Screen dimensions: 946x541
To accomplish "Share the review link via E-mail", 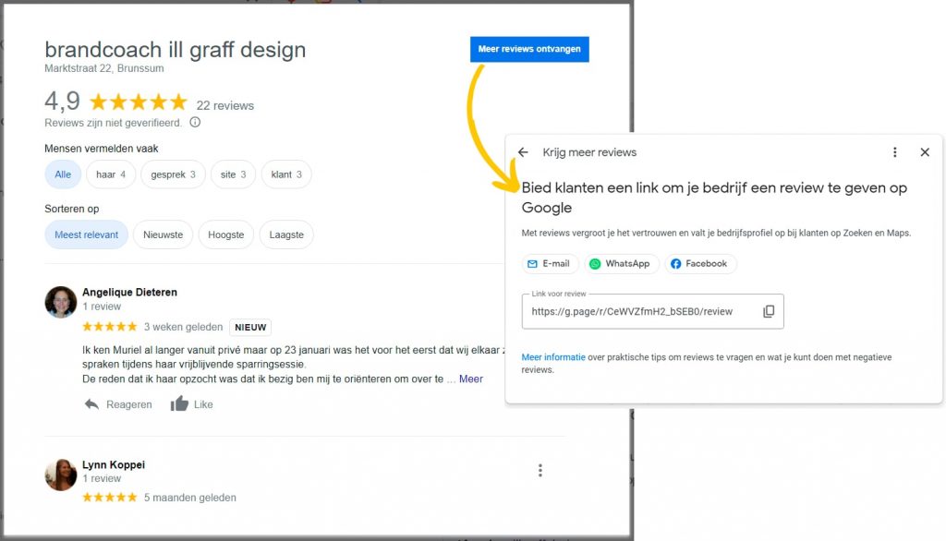I will 549,263.
